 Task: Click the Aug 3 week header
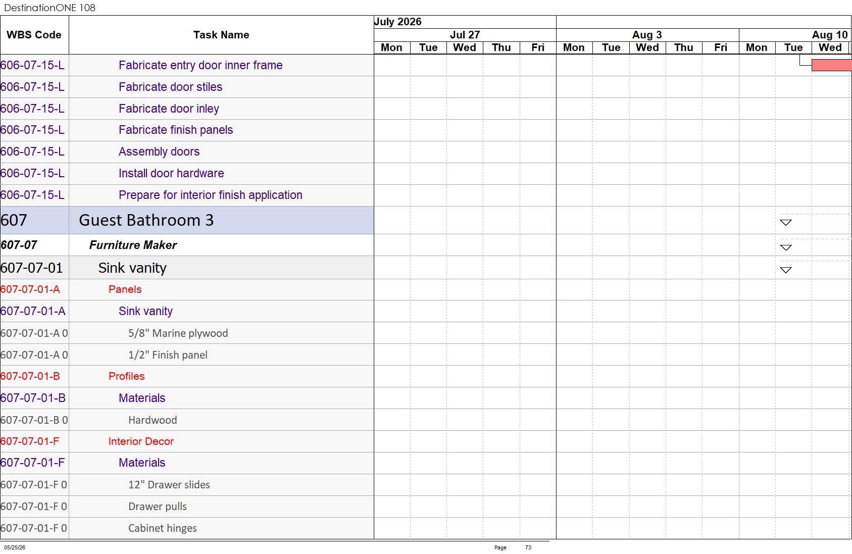647,34
